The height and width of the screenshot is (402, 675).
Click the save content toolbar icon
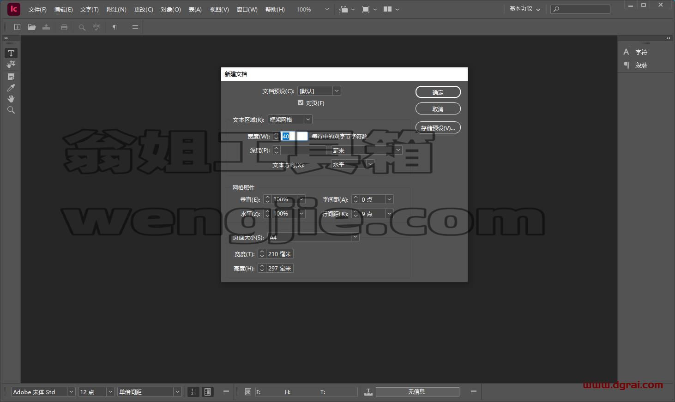46,27
